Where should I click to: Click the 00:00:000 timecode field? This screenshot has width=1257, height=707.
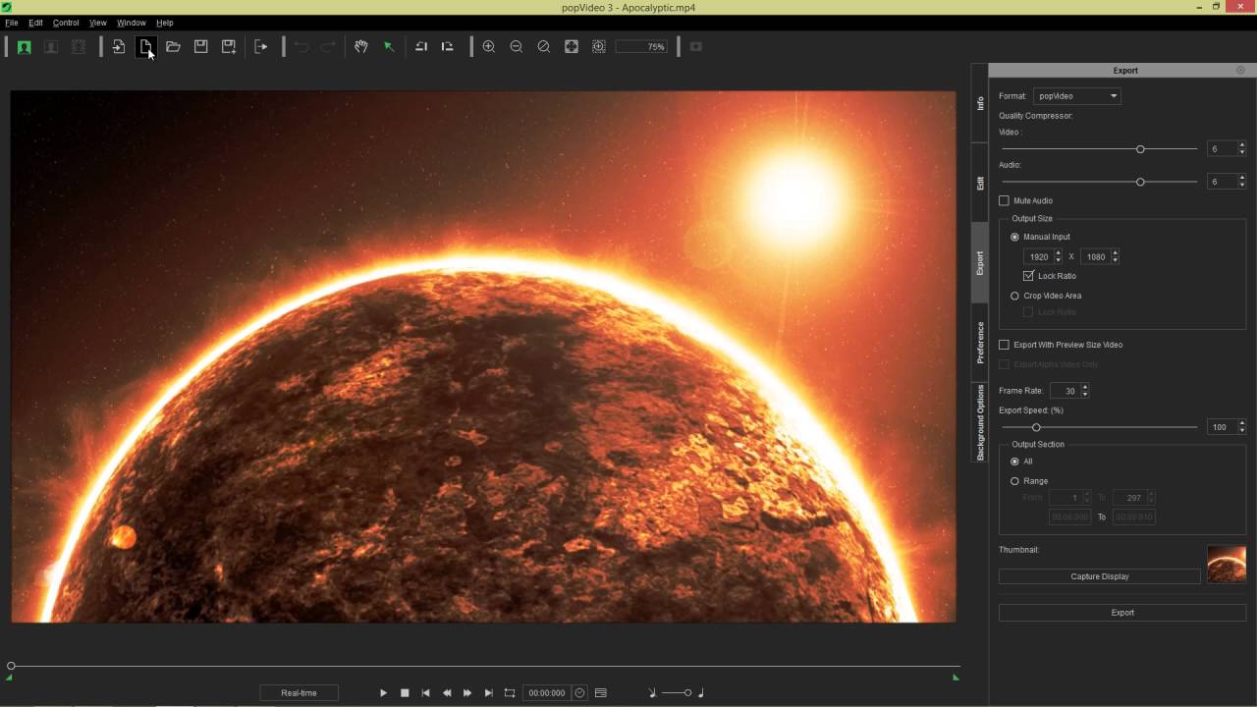click(x=546, y=693)
